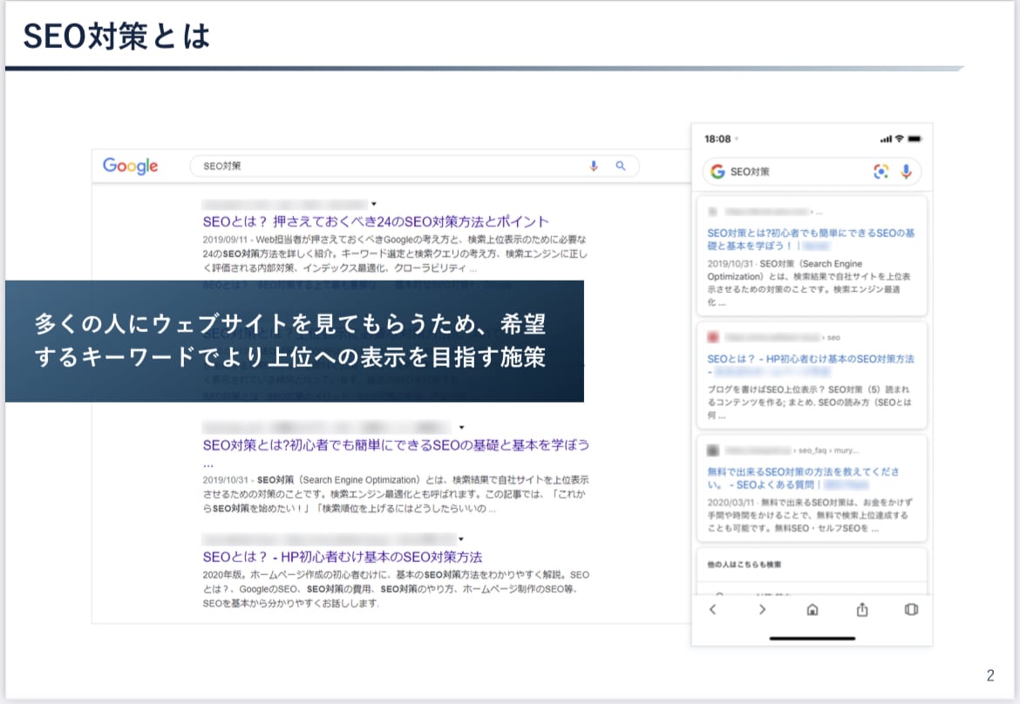Click mobile search field showing SEO対策
Screen dimensions: 1020x704
point(812,172)
